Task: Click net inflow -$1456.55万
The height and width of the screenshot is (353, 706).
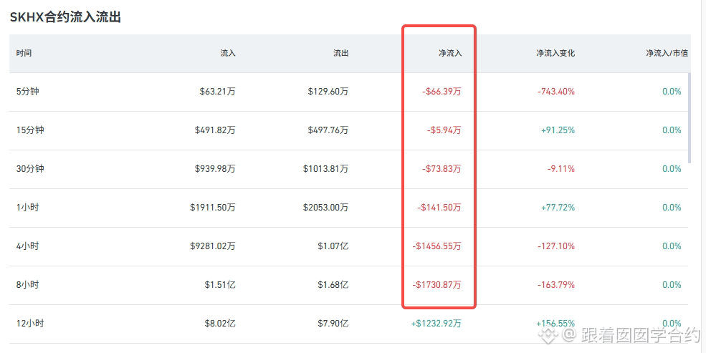Action: (x=437, y=246)
